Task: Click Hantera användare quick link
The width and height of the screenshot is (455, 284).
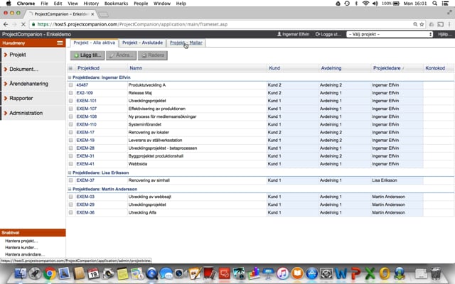Action: point(25,254)
